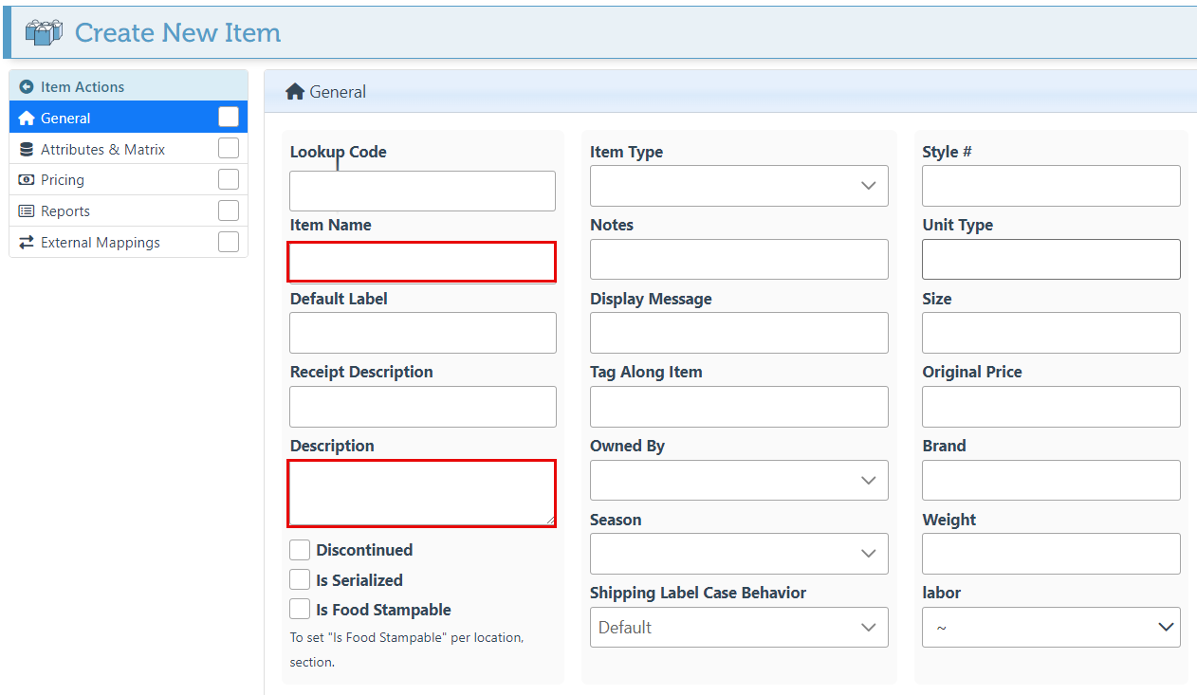Toggle the Is Food Stampable checkbox
Viewport: 1197px width, 695px height.
[300, 610]
